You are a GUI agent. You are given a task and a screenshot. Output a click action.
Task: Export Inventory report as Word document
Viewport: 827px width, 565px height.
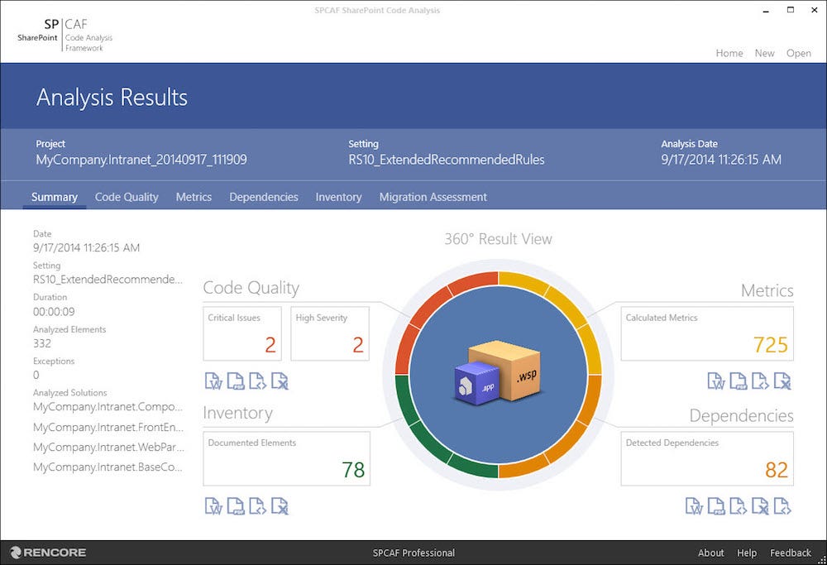tap(213, 505)
